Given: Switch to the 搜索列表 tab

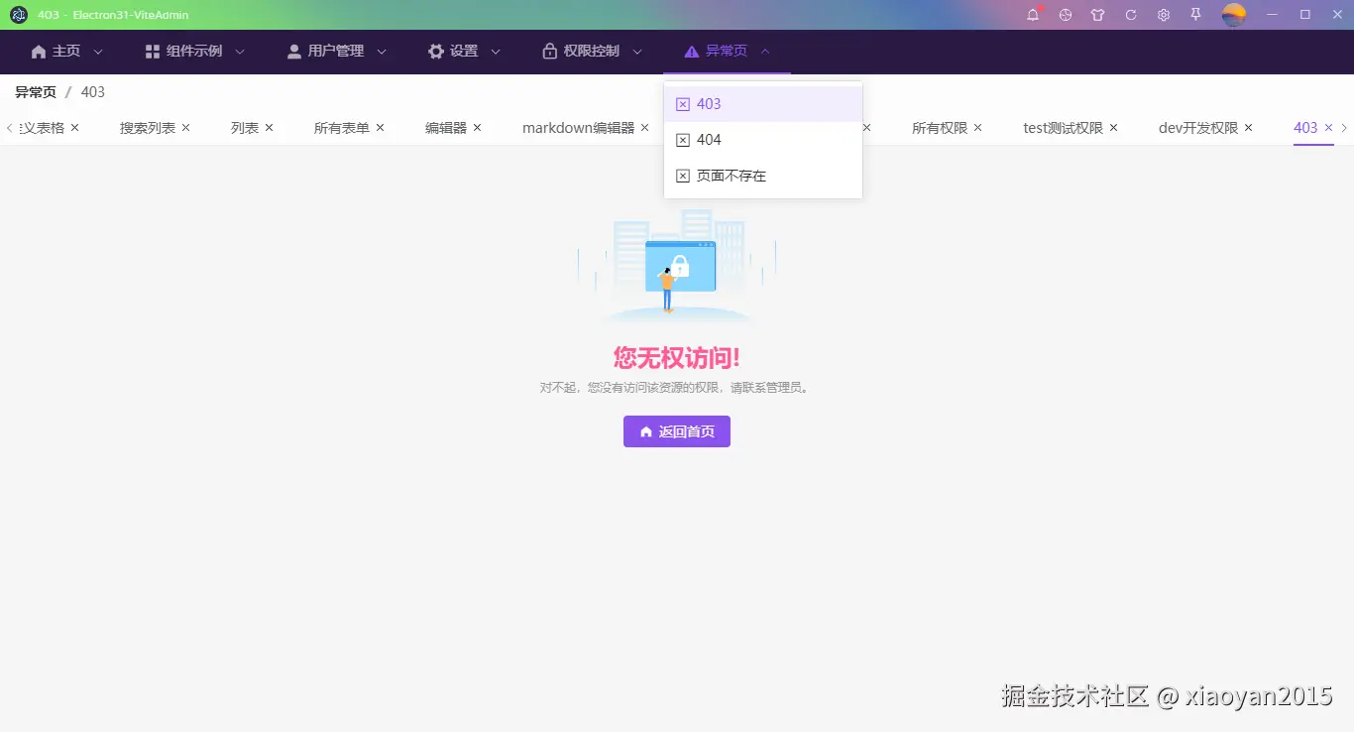Looking at the screenshot, I should coord(148,128).
